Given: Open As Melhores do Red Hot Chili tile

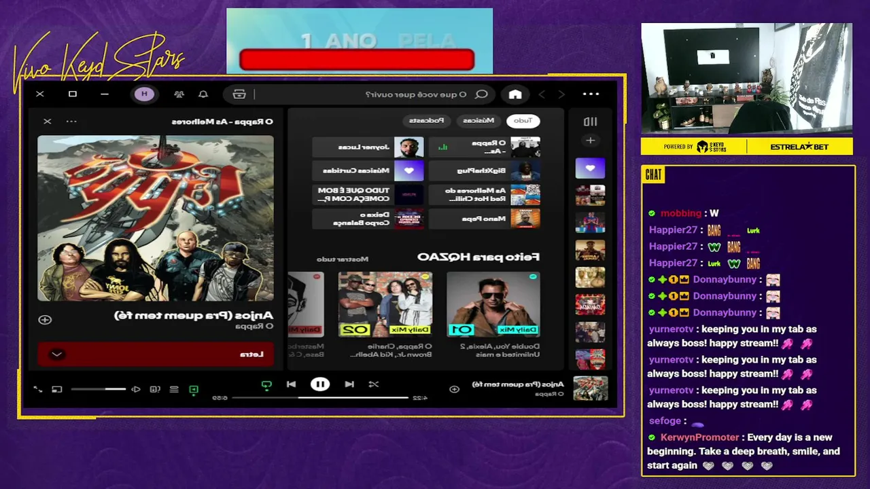Looking at the screenshot, I should tap(485, 195).
